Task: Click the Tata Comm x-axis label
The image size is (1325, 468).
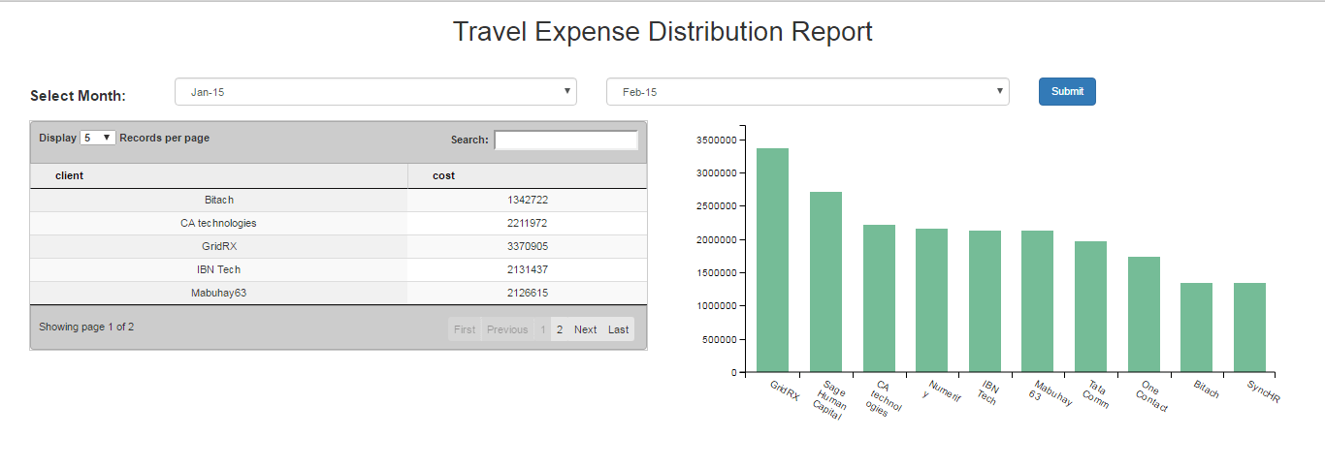Action: pyautogui.click(x=1094, y=394)
